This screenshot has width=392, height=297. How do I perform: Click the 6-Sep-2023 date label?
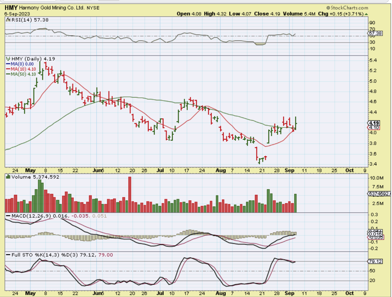click(17, 14)
